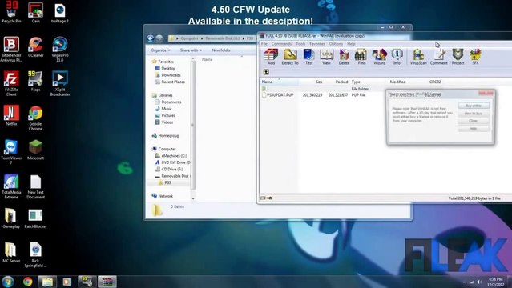Select Downloads in the Explorer sidebar

tap(167, 75)
